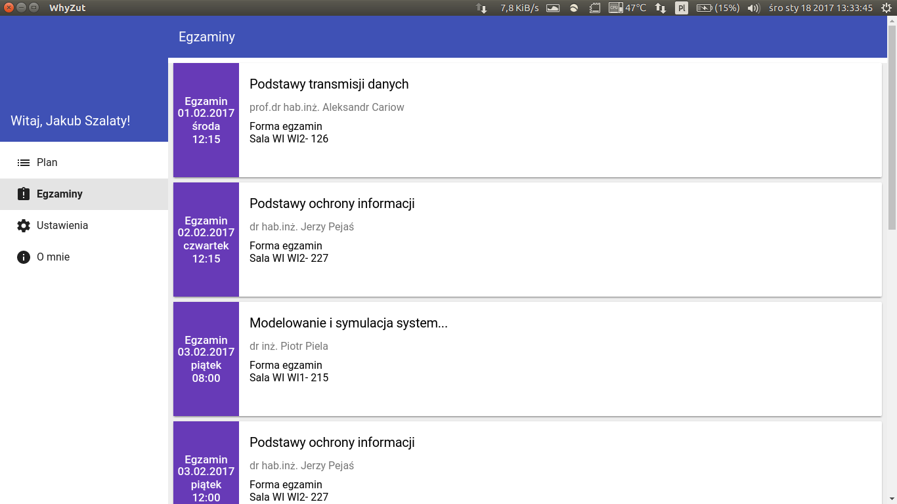
Task: Select the Egzaminy clipboard icon
Action: point(24,194)
